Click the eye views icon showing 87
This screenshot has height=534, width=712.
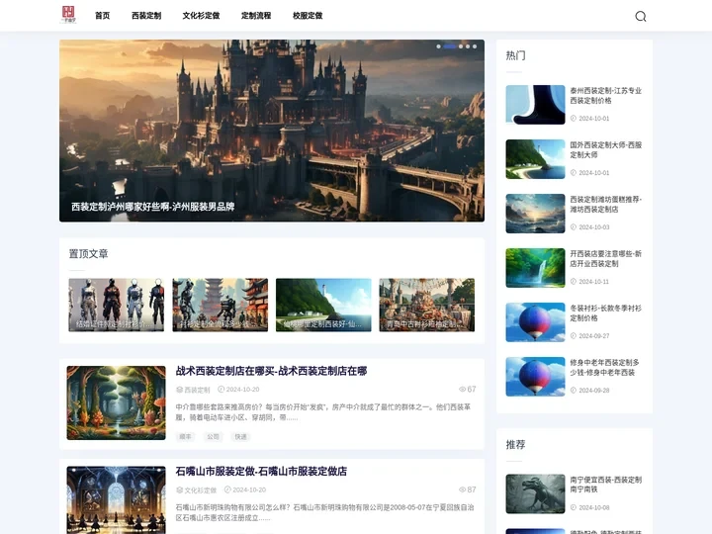462,489
